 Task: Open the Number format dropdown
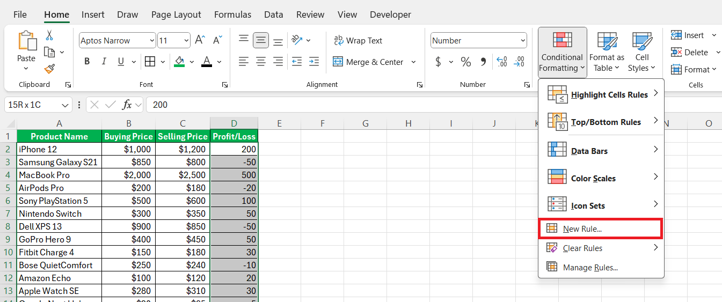coord(522,41)
